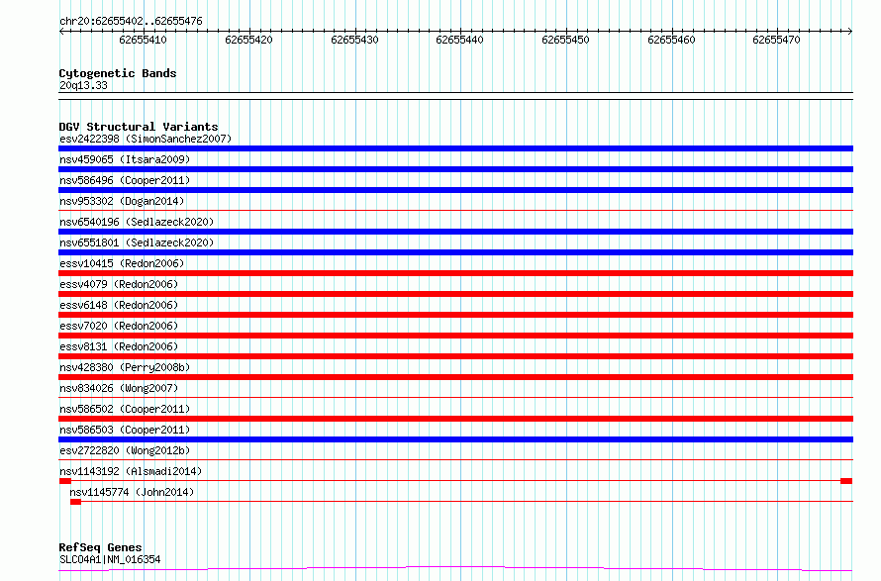Viewport: 881px width, 581px height.
Task: Click the red bar under nsv428380
Action: click(455, 377)
